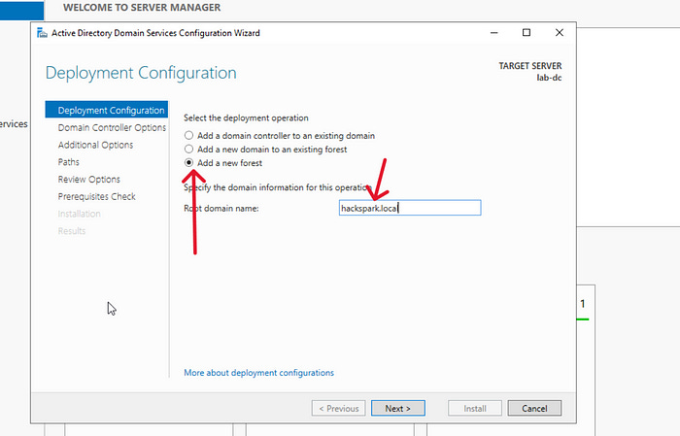Click the Deployment Configuration page heading
Image resolution: width=680 pixels, height=436 pixels.
pos(141,73)
